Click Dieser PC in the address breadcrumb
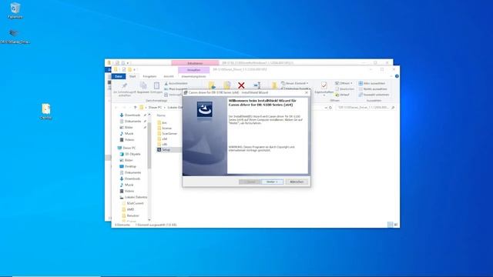 point(155,108)
